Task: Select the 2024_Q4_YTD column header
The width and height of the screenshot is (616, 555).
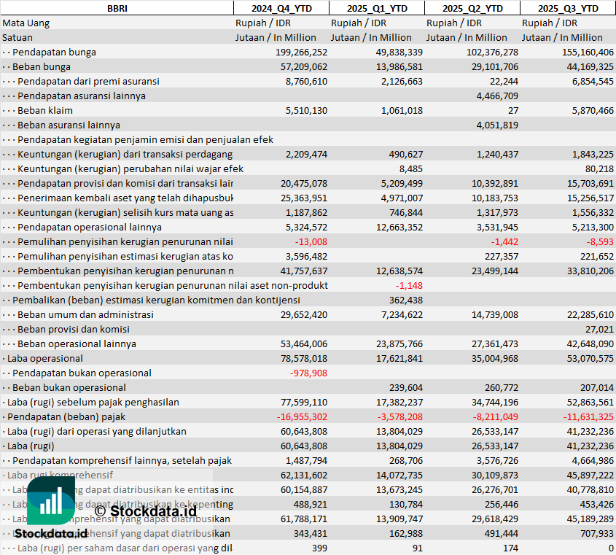Action: (281, 8)
